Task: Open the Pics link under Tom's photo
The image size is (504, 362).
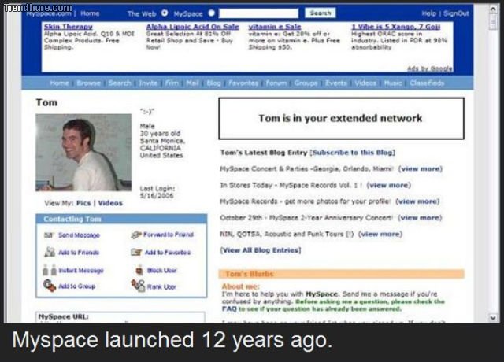Action: coord(83,202)
